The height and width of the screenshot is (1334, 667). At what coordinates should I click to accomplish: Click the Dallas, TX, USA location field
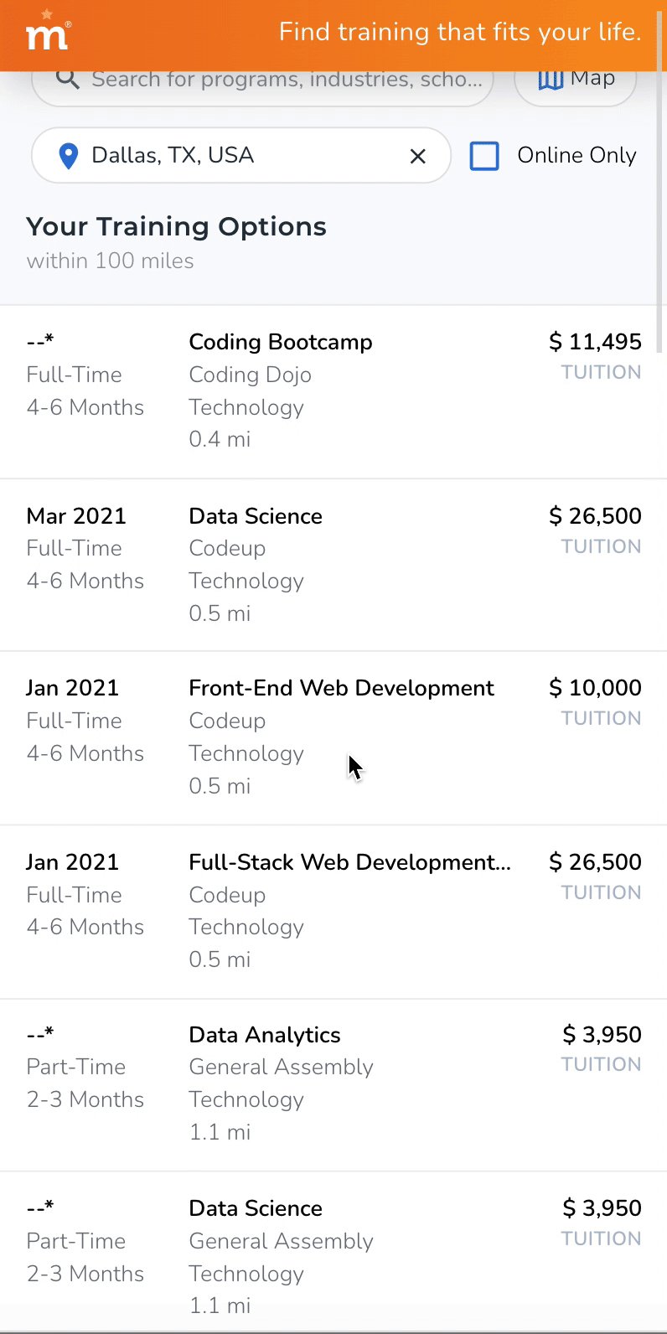(x=235, y=156)
